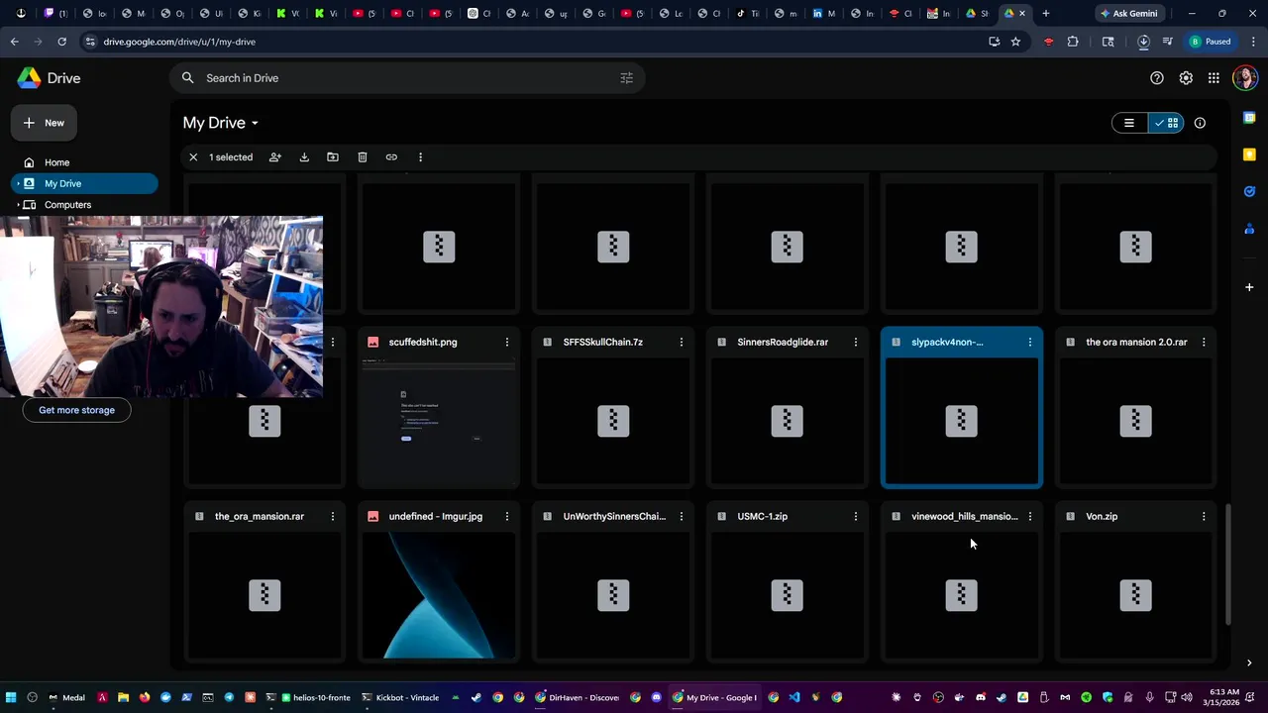Select Computers in sidebar

[85, 205]
